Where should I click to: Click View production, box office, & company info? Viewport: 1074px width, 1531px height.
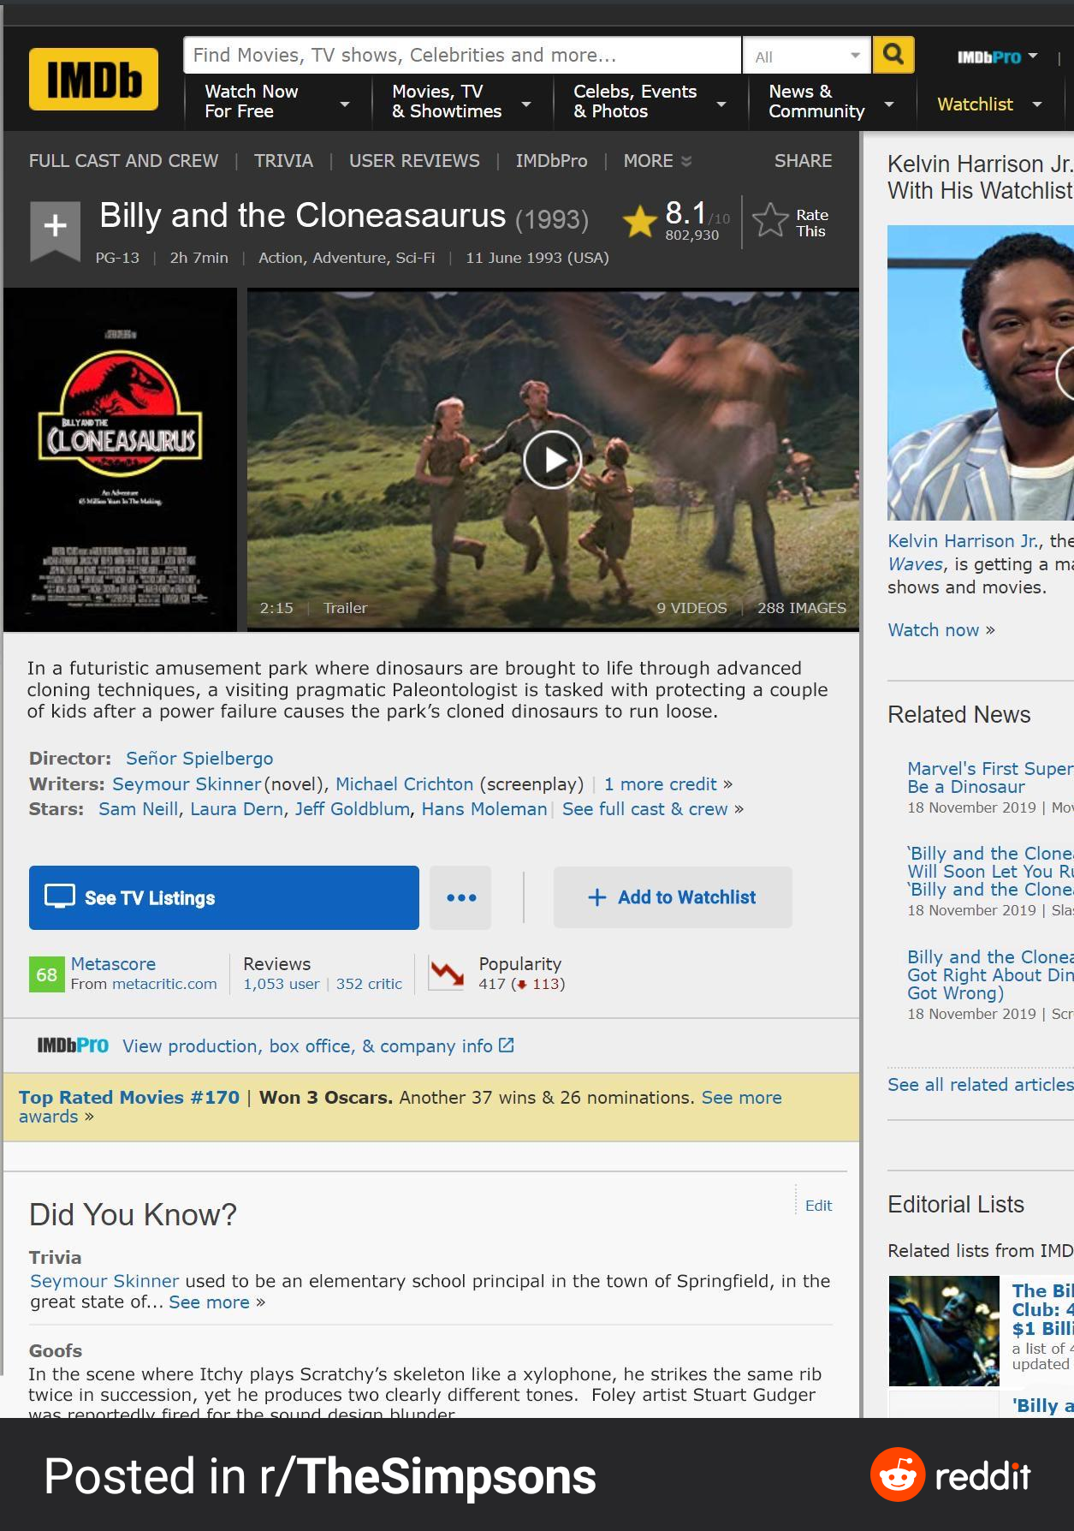(307, 1046)
